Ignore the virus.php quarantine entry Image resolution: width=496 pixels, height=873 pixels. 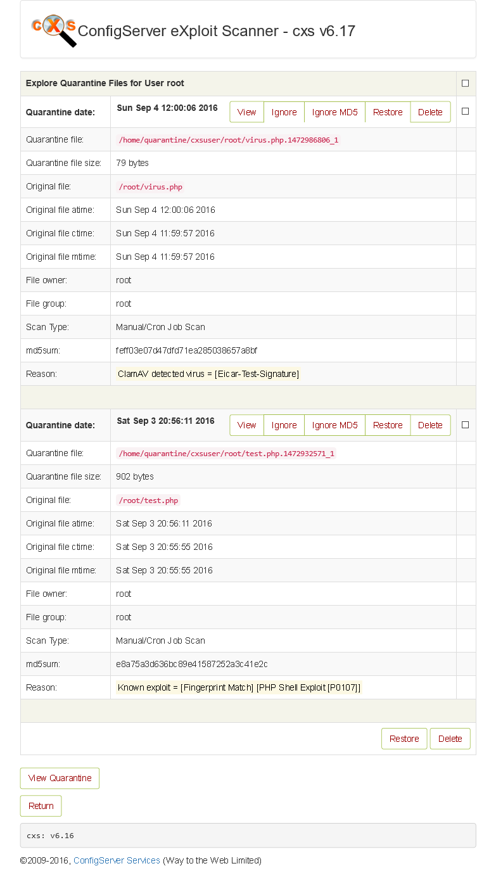click(x=284, y=112)
